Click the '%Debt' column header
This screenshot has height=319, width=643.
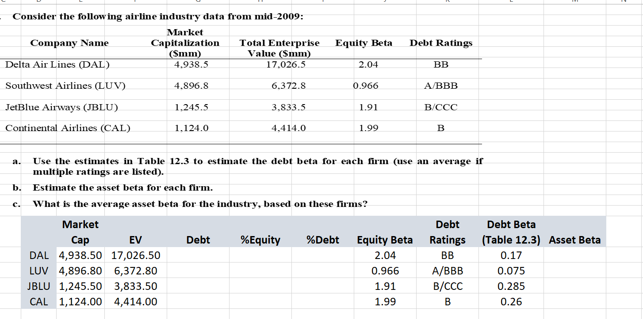click(323, 240)
